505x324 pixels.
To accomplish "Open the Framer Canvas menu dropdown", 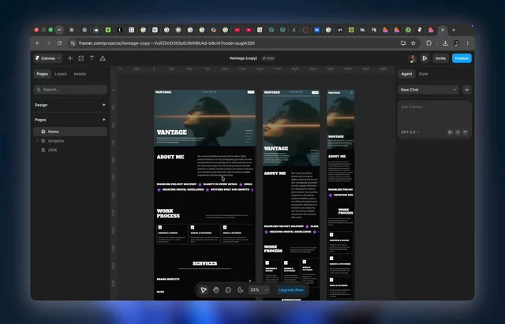I will click(x=47, y=58).
